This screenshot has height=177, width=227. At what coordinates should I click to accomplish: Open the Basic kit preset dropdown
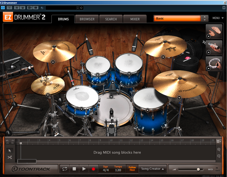pos(177,18)
